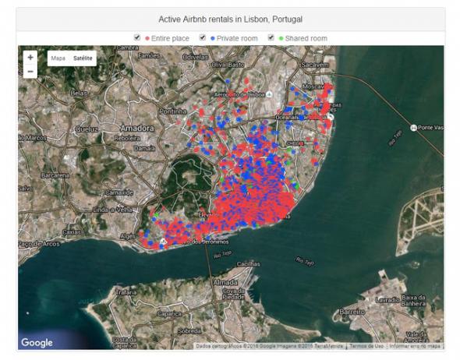The image size is (460, 360).
Task: Click the Pontinha map label
Action: click(x=173, y=111)
